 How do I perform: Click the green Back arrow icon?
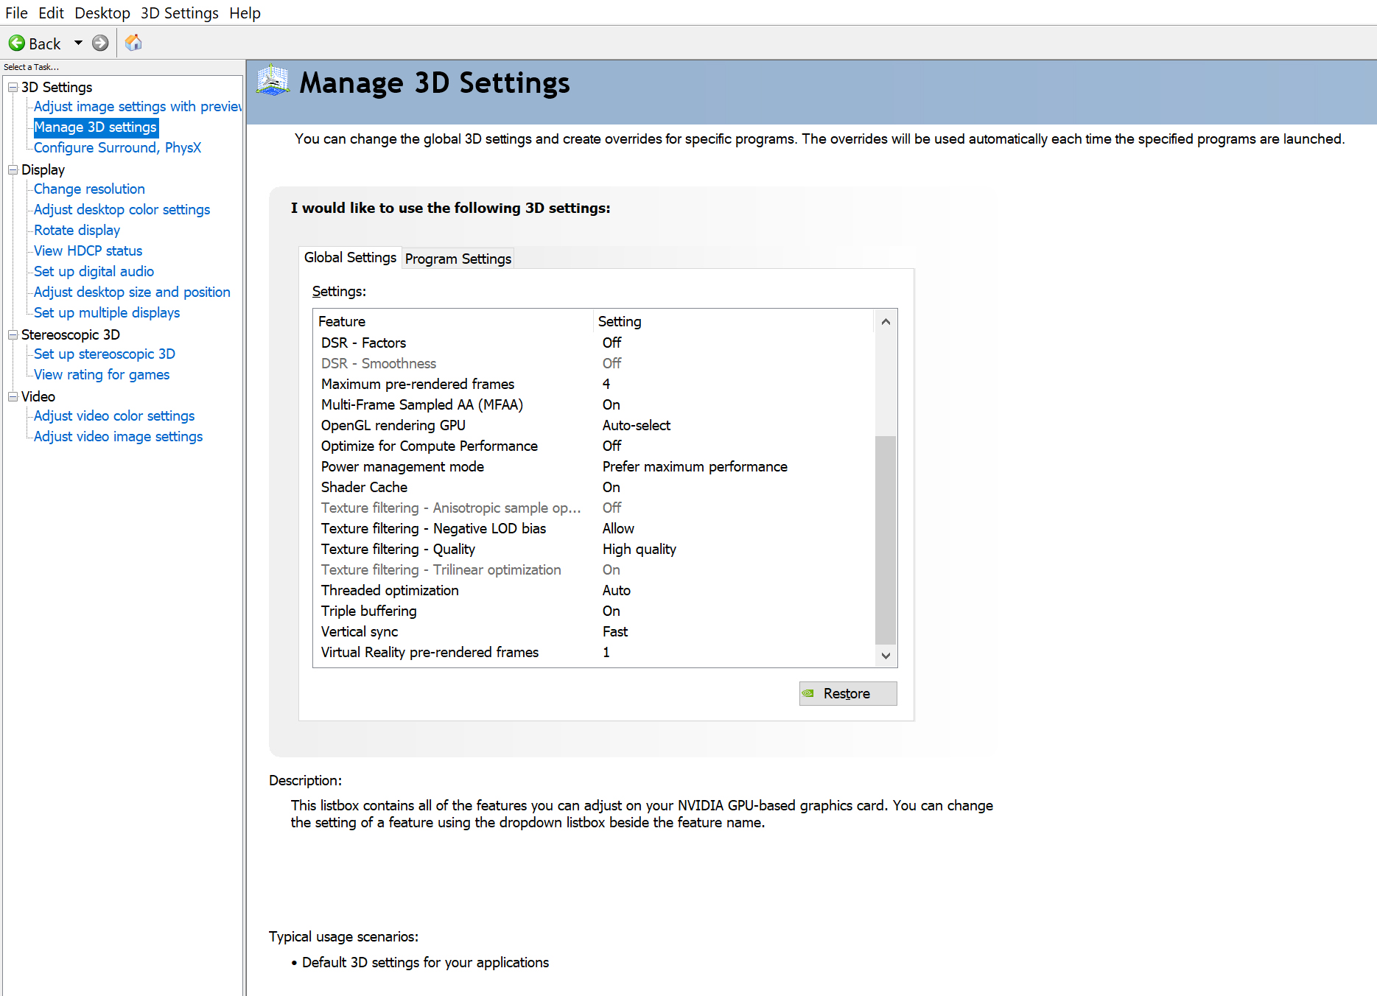(x=17, y=43)
